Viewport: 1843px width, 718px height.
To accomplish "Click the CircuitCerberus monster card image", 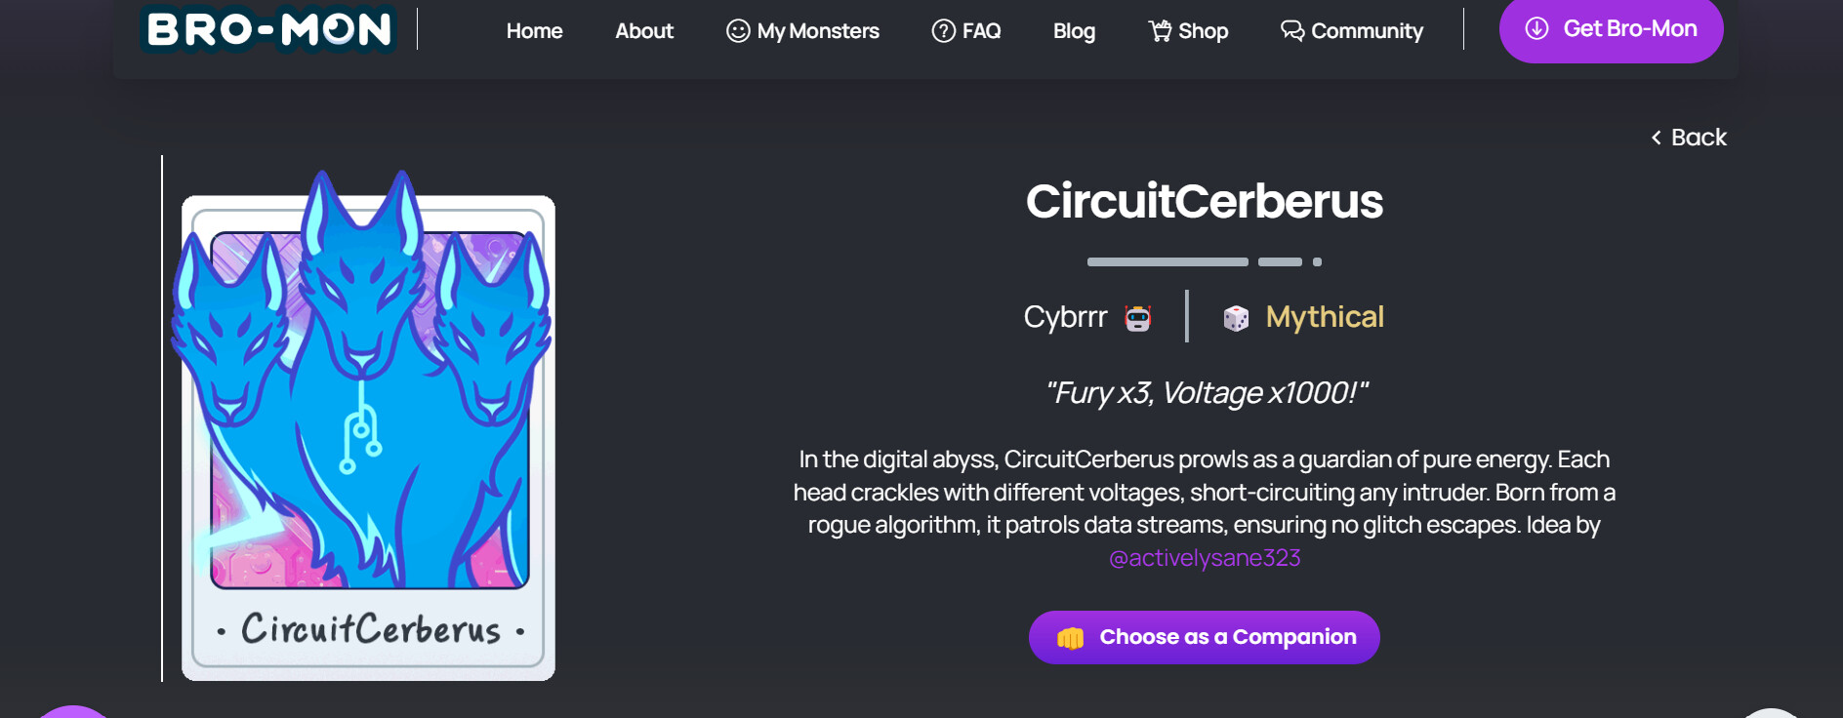I will [x=368, y=429].
